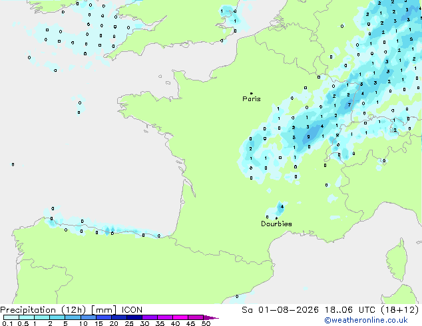Select the black dot marking Dourbies

pyautogui.click(x=276, y=218)
